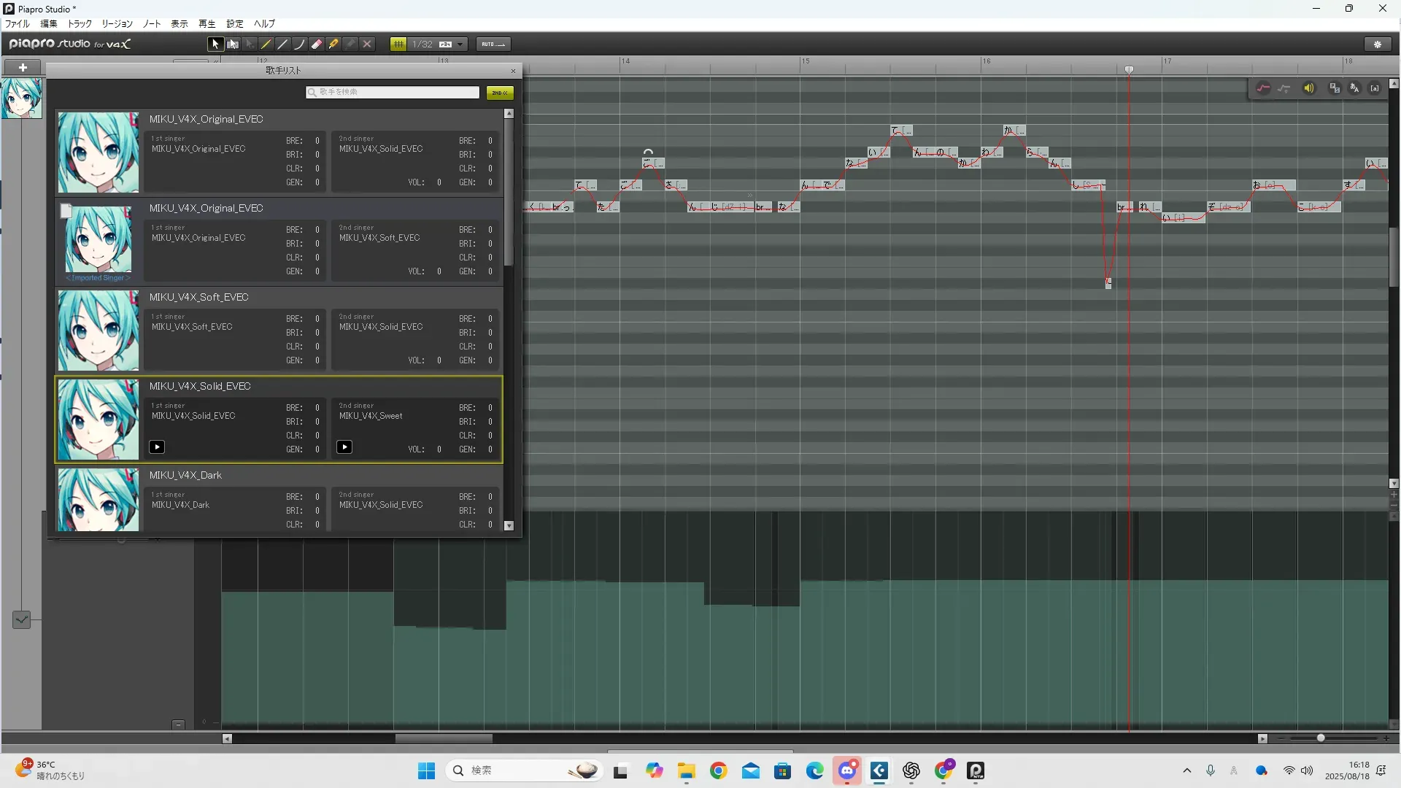The width and height of the screenshot is (1401, 788).
Task: Click singer list scroll down arrow
Action: (x=509, y=525)
